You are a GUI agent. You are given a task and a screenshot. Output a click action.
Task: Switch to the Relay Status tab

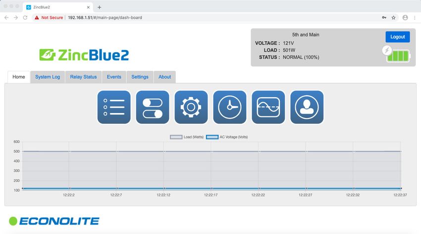(x=84, y=77)
